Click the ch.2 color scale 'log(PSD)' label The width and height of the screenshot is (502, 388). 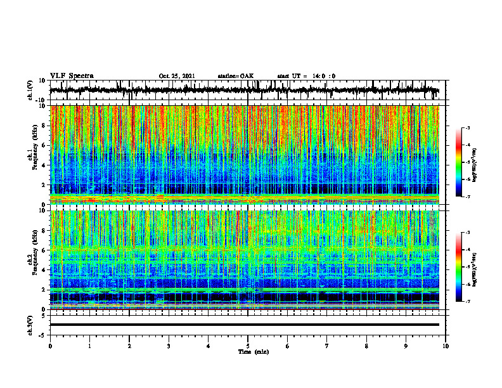click(475, 269)
